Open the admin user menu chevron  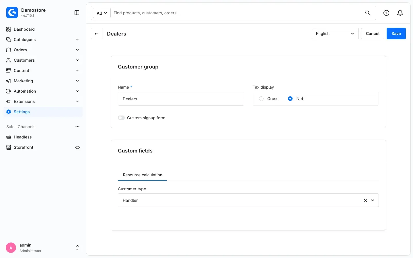coord(77,248)
